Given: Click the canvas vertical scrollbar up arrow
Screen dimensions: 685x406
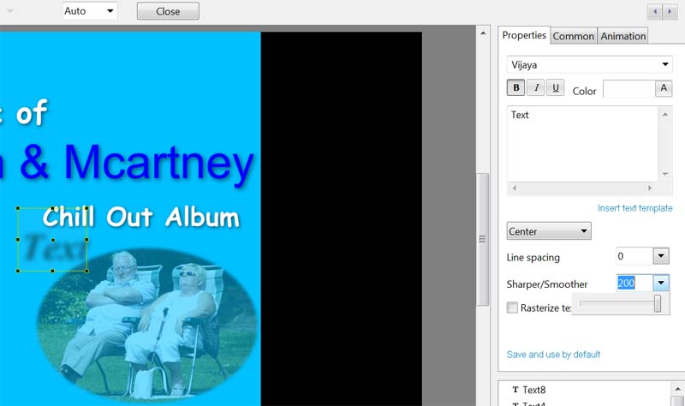Looking at the screenshot, I should pos(482,33).
